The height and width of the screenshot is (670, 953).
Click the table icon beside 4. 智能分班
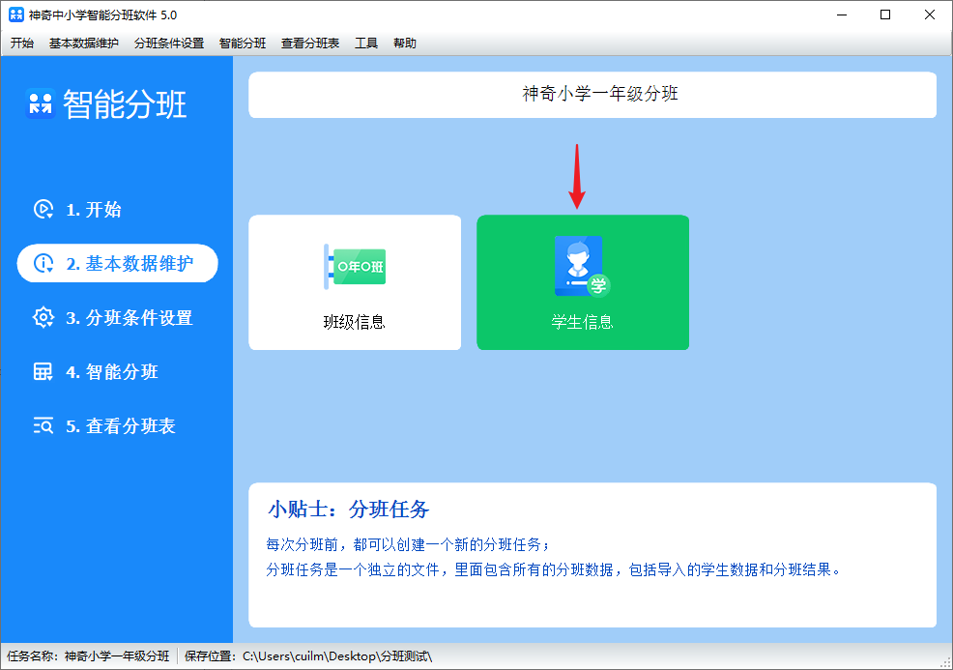pyautogui.click(x=43, y=371)
